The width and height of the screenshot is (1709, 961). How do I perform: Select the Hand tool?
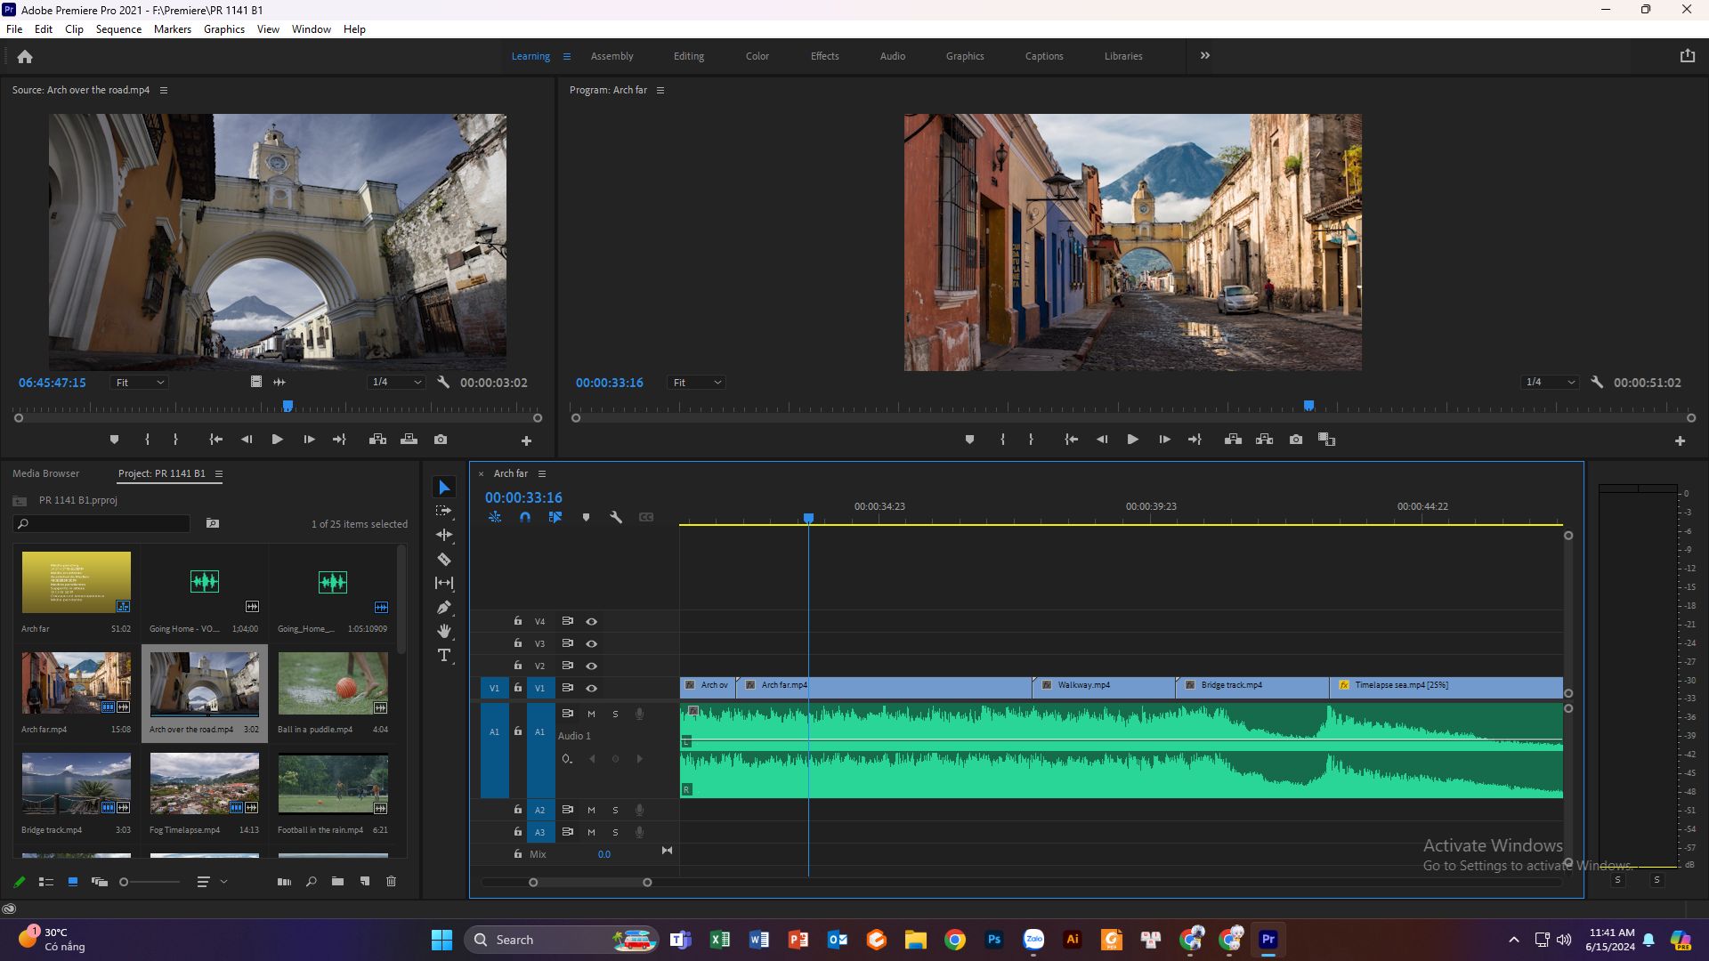tap(444, 631)
